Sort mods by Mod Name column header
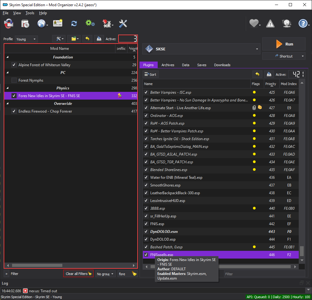The height and width of the screenshot is (300, 312). (x=60, y=49)
